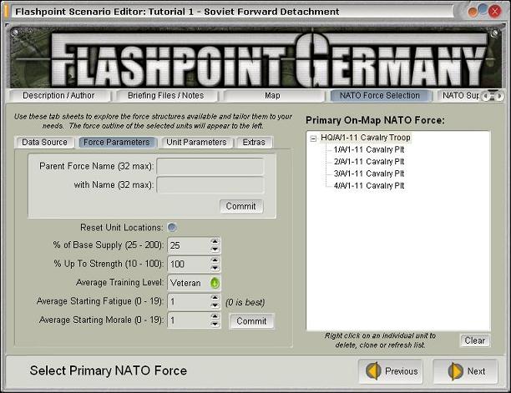Open the Extras sub-tab
Screen dimensions: 511x393
click(254, 143)
